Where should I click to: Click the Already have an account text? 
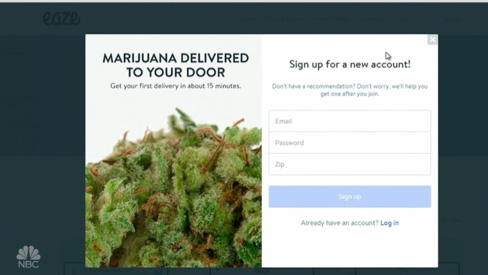pos(340,223)
